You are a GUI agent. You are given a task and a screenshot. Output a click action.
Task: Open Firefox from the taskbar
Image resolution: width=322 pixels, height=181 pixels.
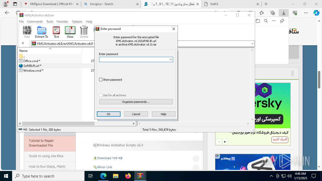[128, 176]
